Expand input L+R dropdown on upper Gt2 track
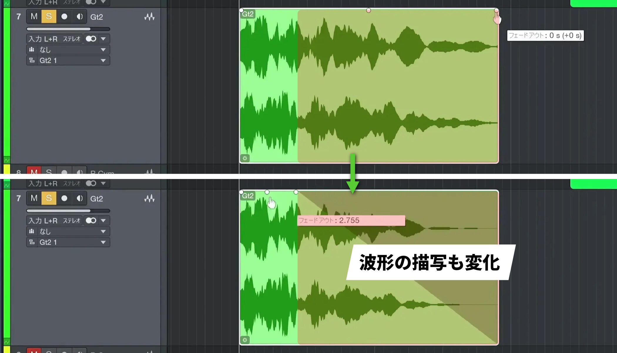This screenshot has height=353, width=617. [103, 39]
